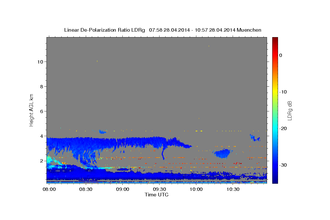Click the cyan -20 dB region of the colorbar
Screen dimensions: 330x220
pyautogui.click(x=275, y=128)
